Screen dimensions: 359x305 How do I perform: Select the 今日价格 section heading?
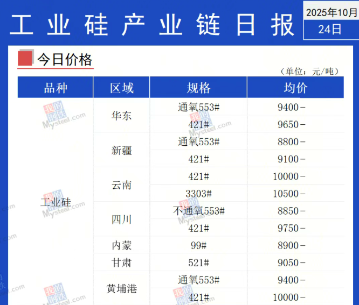point(65,60)
